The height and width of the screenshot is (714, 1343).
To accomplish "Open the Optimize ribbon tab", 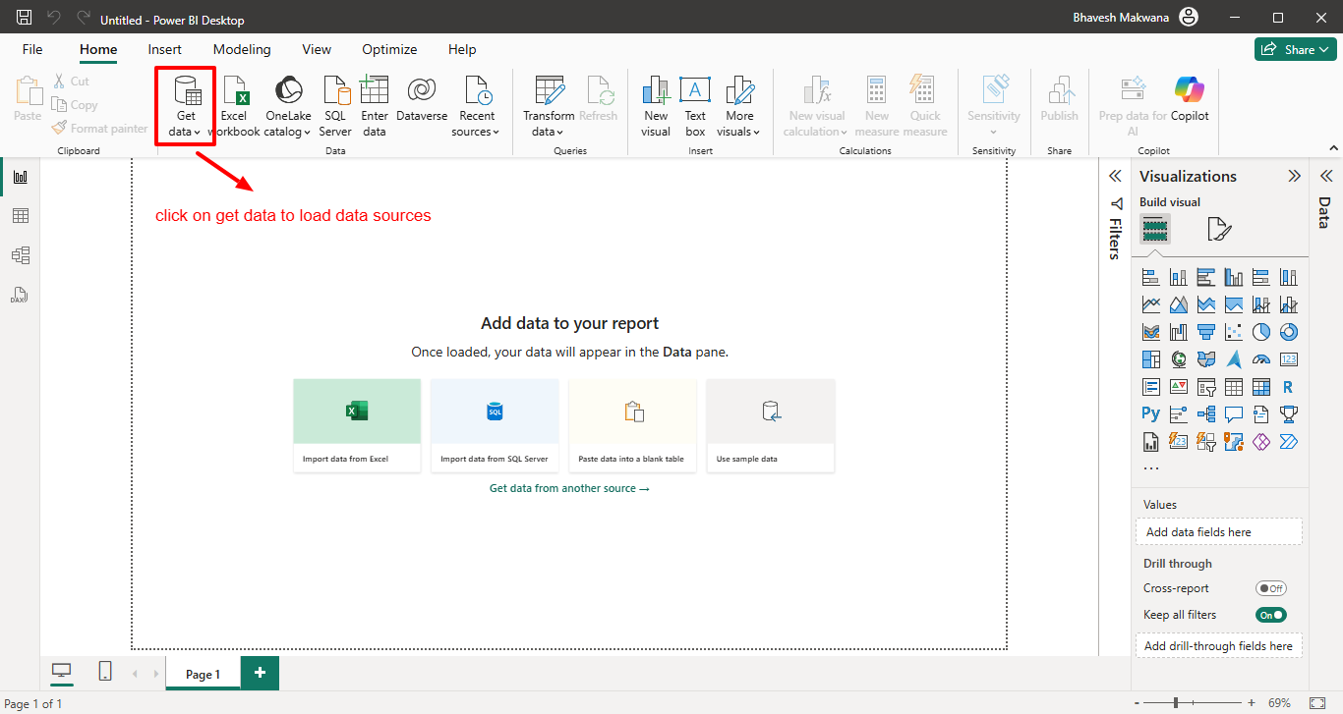I will point(389,49).
